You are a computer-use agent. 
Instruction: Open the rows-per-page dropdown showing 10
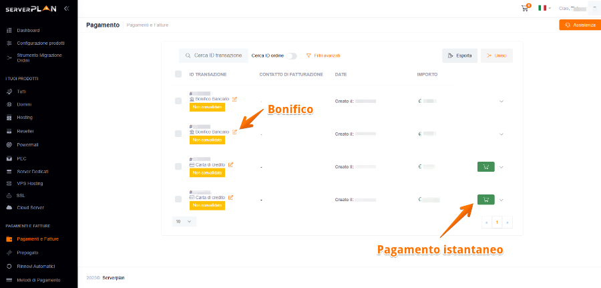[x=183, y=221]
